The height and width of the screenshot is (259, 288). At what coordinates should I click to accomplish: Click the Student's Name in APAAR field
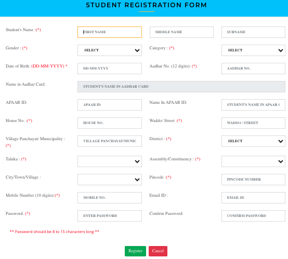[253, 105]
